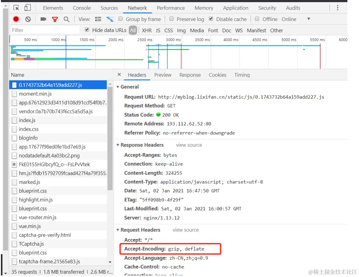Uncheck Disable cache checkbox
This screenshot has width=359, height=277.
(x=211, y=19)
